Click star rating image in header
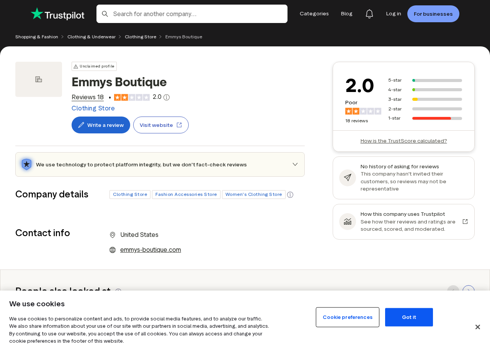Image resolution: width=490 pixels, height=345 pixels. 132,97
